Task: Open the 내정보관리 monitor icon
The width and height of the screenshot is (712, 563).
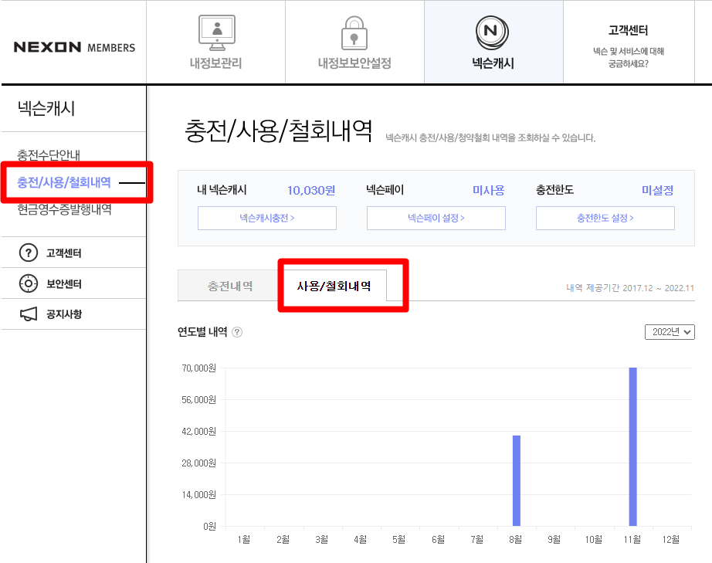Action: (217, 32)
